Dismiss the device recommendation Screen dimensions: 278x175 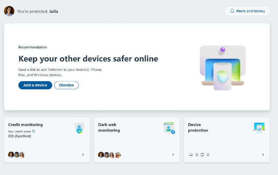66,85
